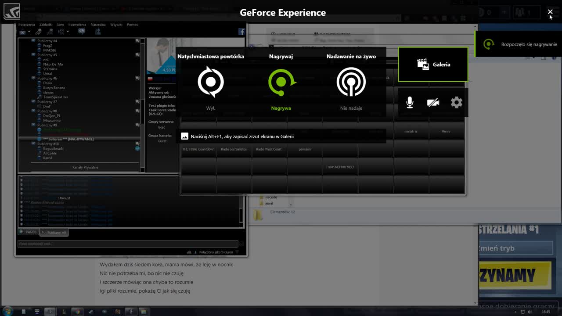Expand the connect icon dropdown arrow
Screen dimensions: 562x316
pyautogui.click(x=29, y=32)
